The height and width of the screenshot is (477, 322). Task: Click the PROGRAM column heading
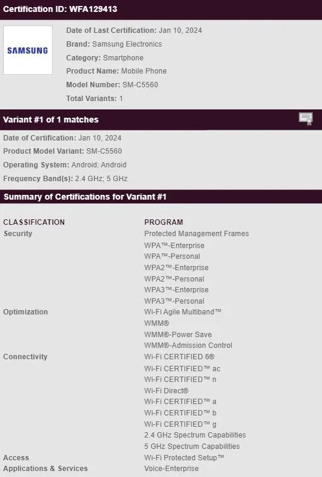tap(164, 222)
